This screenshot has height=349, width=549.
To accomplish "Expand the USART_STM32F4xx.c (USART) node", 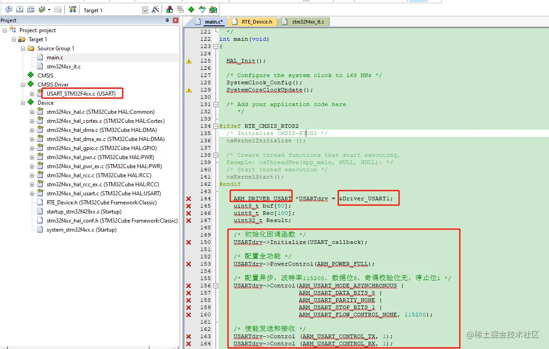I will pyautogui.click(x=32, y=94).
